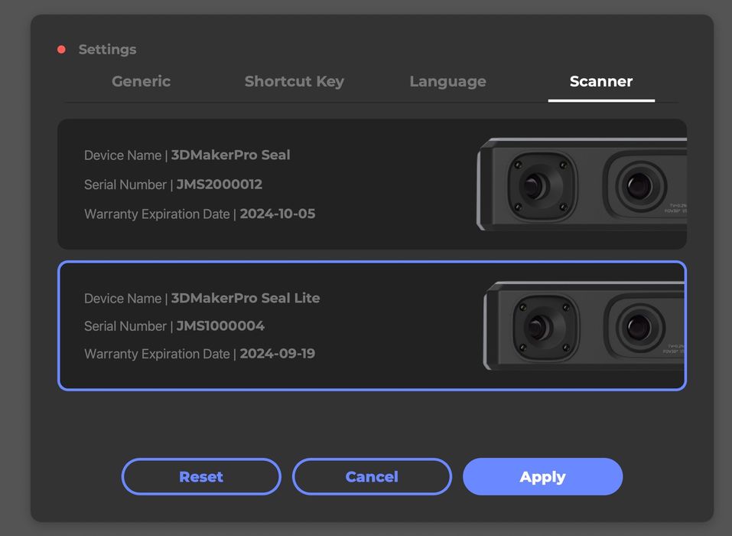The height and width of the screenshot is (536, 732).
Task: Go to the Language tab
Action: (x=447, y=81)
